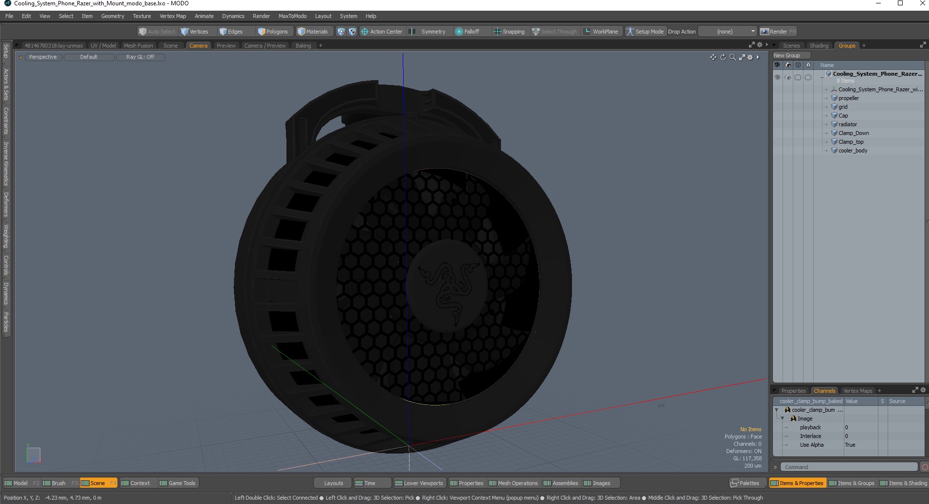Viewport: 929px width, 504px height.
Task: Collapse the Image channel node
Action: tap(783, 419)
